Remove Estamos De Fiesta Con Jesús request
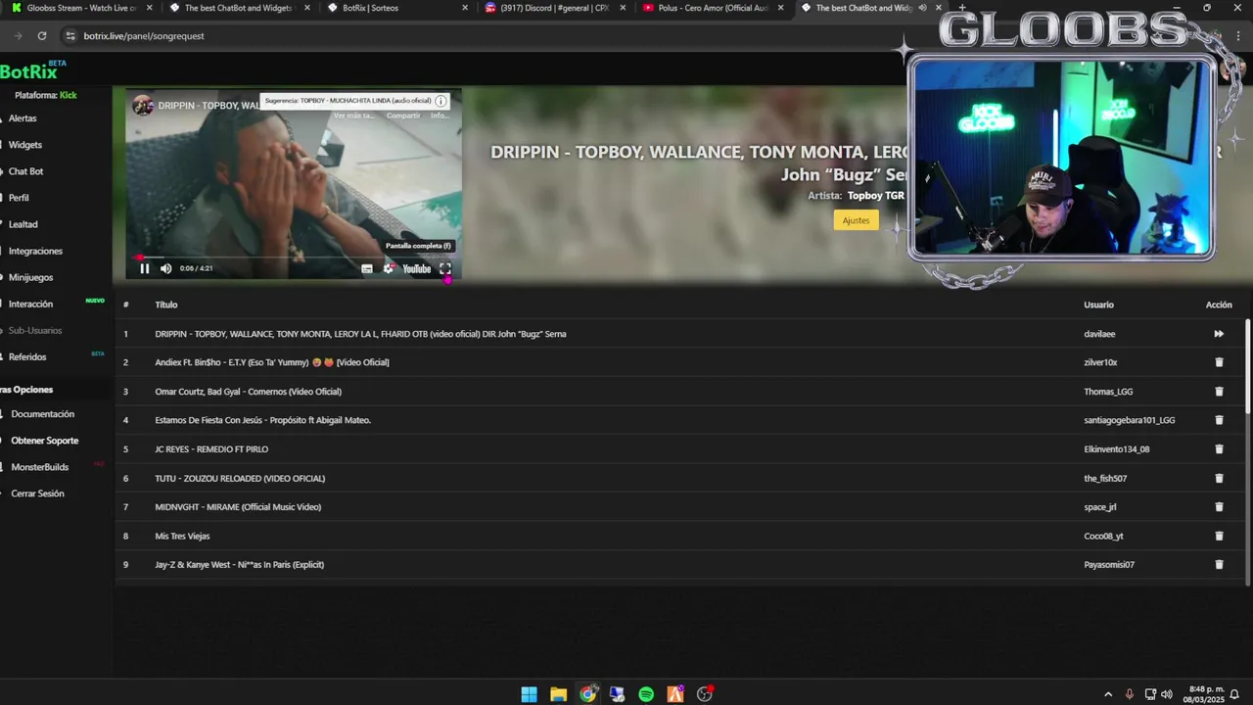The width and height of the screenshot is (1253, 705). click(x=1219, y=420)
